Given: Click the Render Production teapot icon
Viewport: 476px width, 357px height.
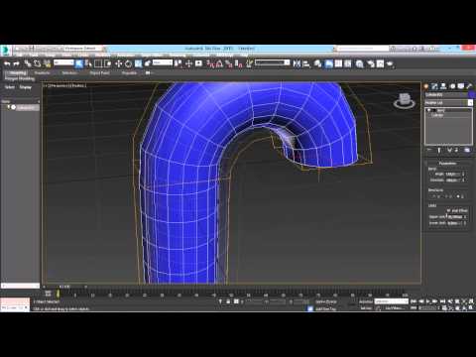Looking at the screenshot, I should click(x=390, y=63).
